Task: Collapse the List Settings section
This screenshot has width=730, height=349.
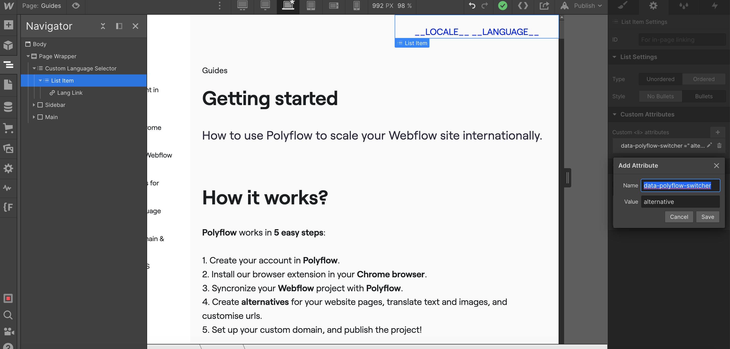Action: (614, 57)
